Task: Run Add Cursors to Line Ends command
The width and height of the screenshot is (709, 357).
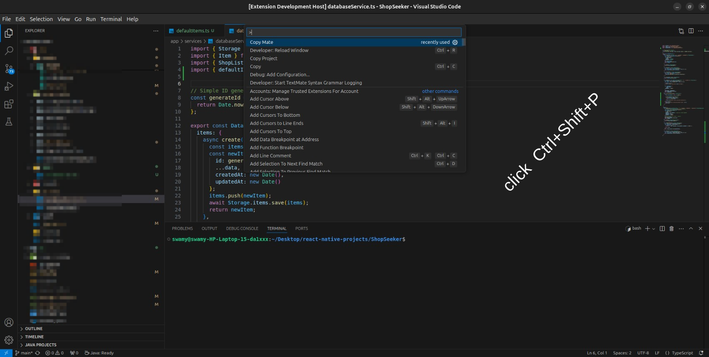Action: (x=354, y=123)
